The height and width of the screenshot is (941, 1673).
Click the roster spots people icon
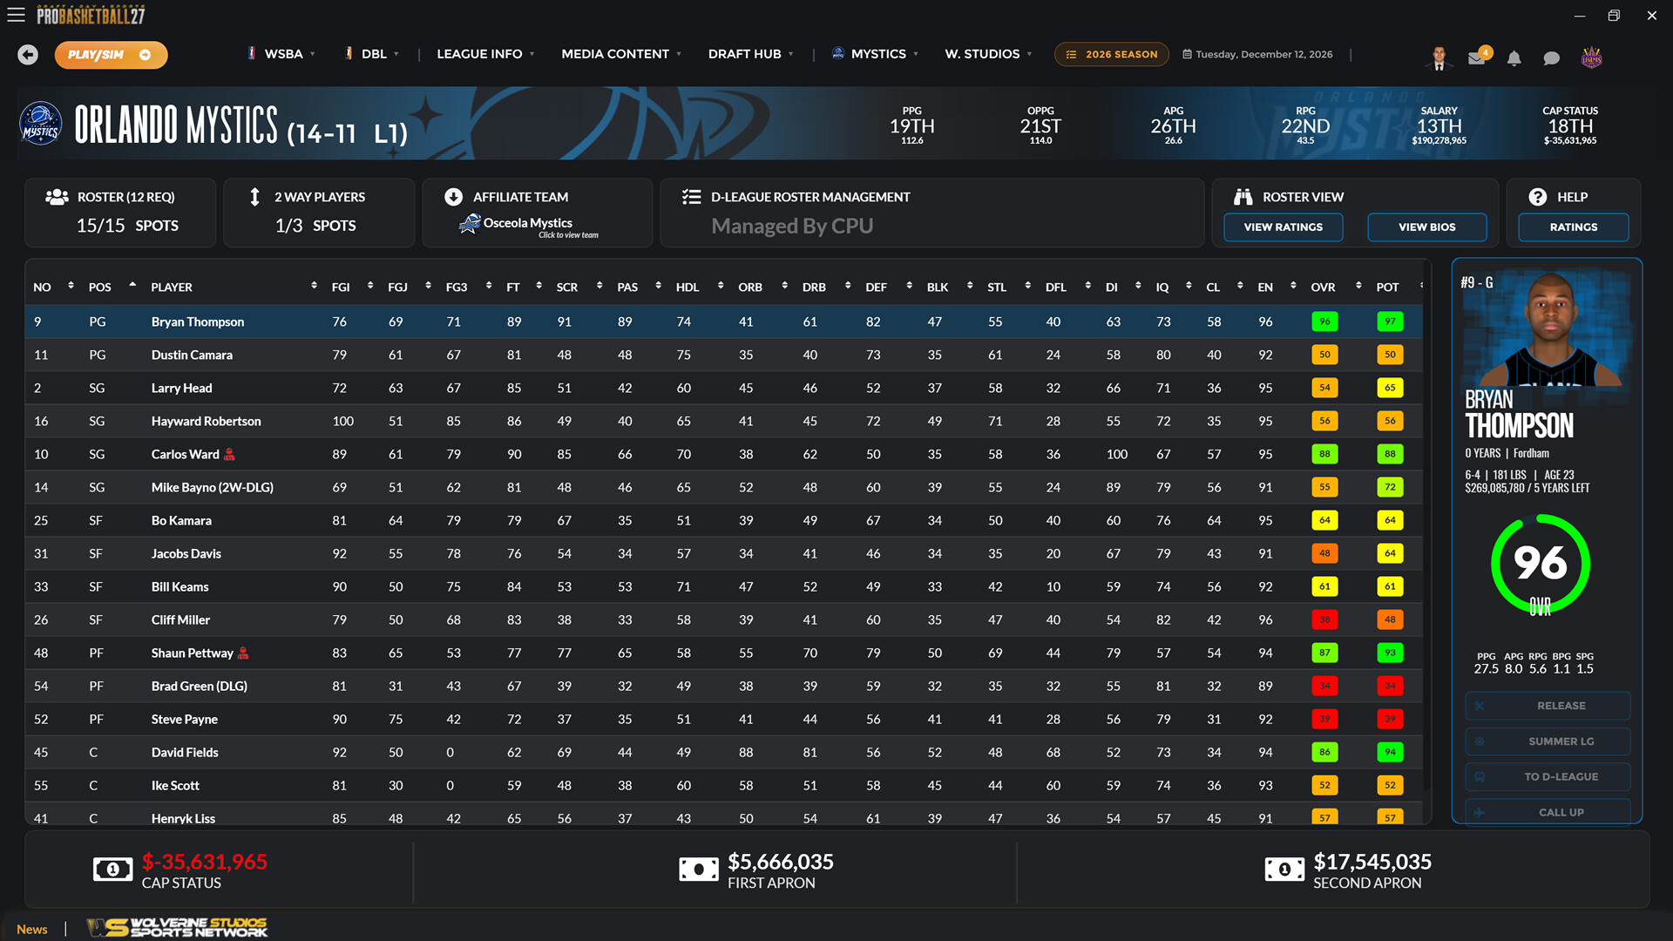pyautogui.click(x=57, y=197)
